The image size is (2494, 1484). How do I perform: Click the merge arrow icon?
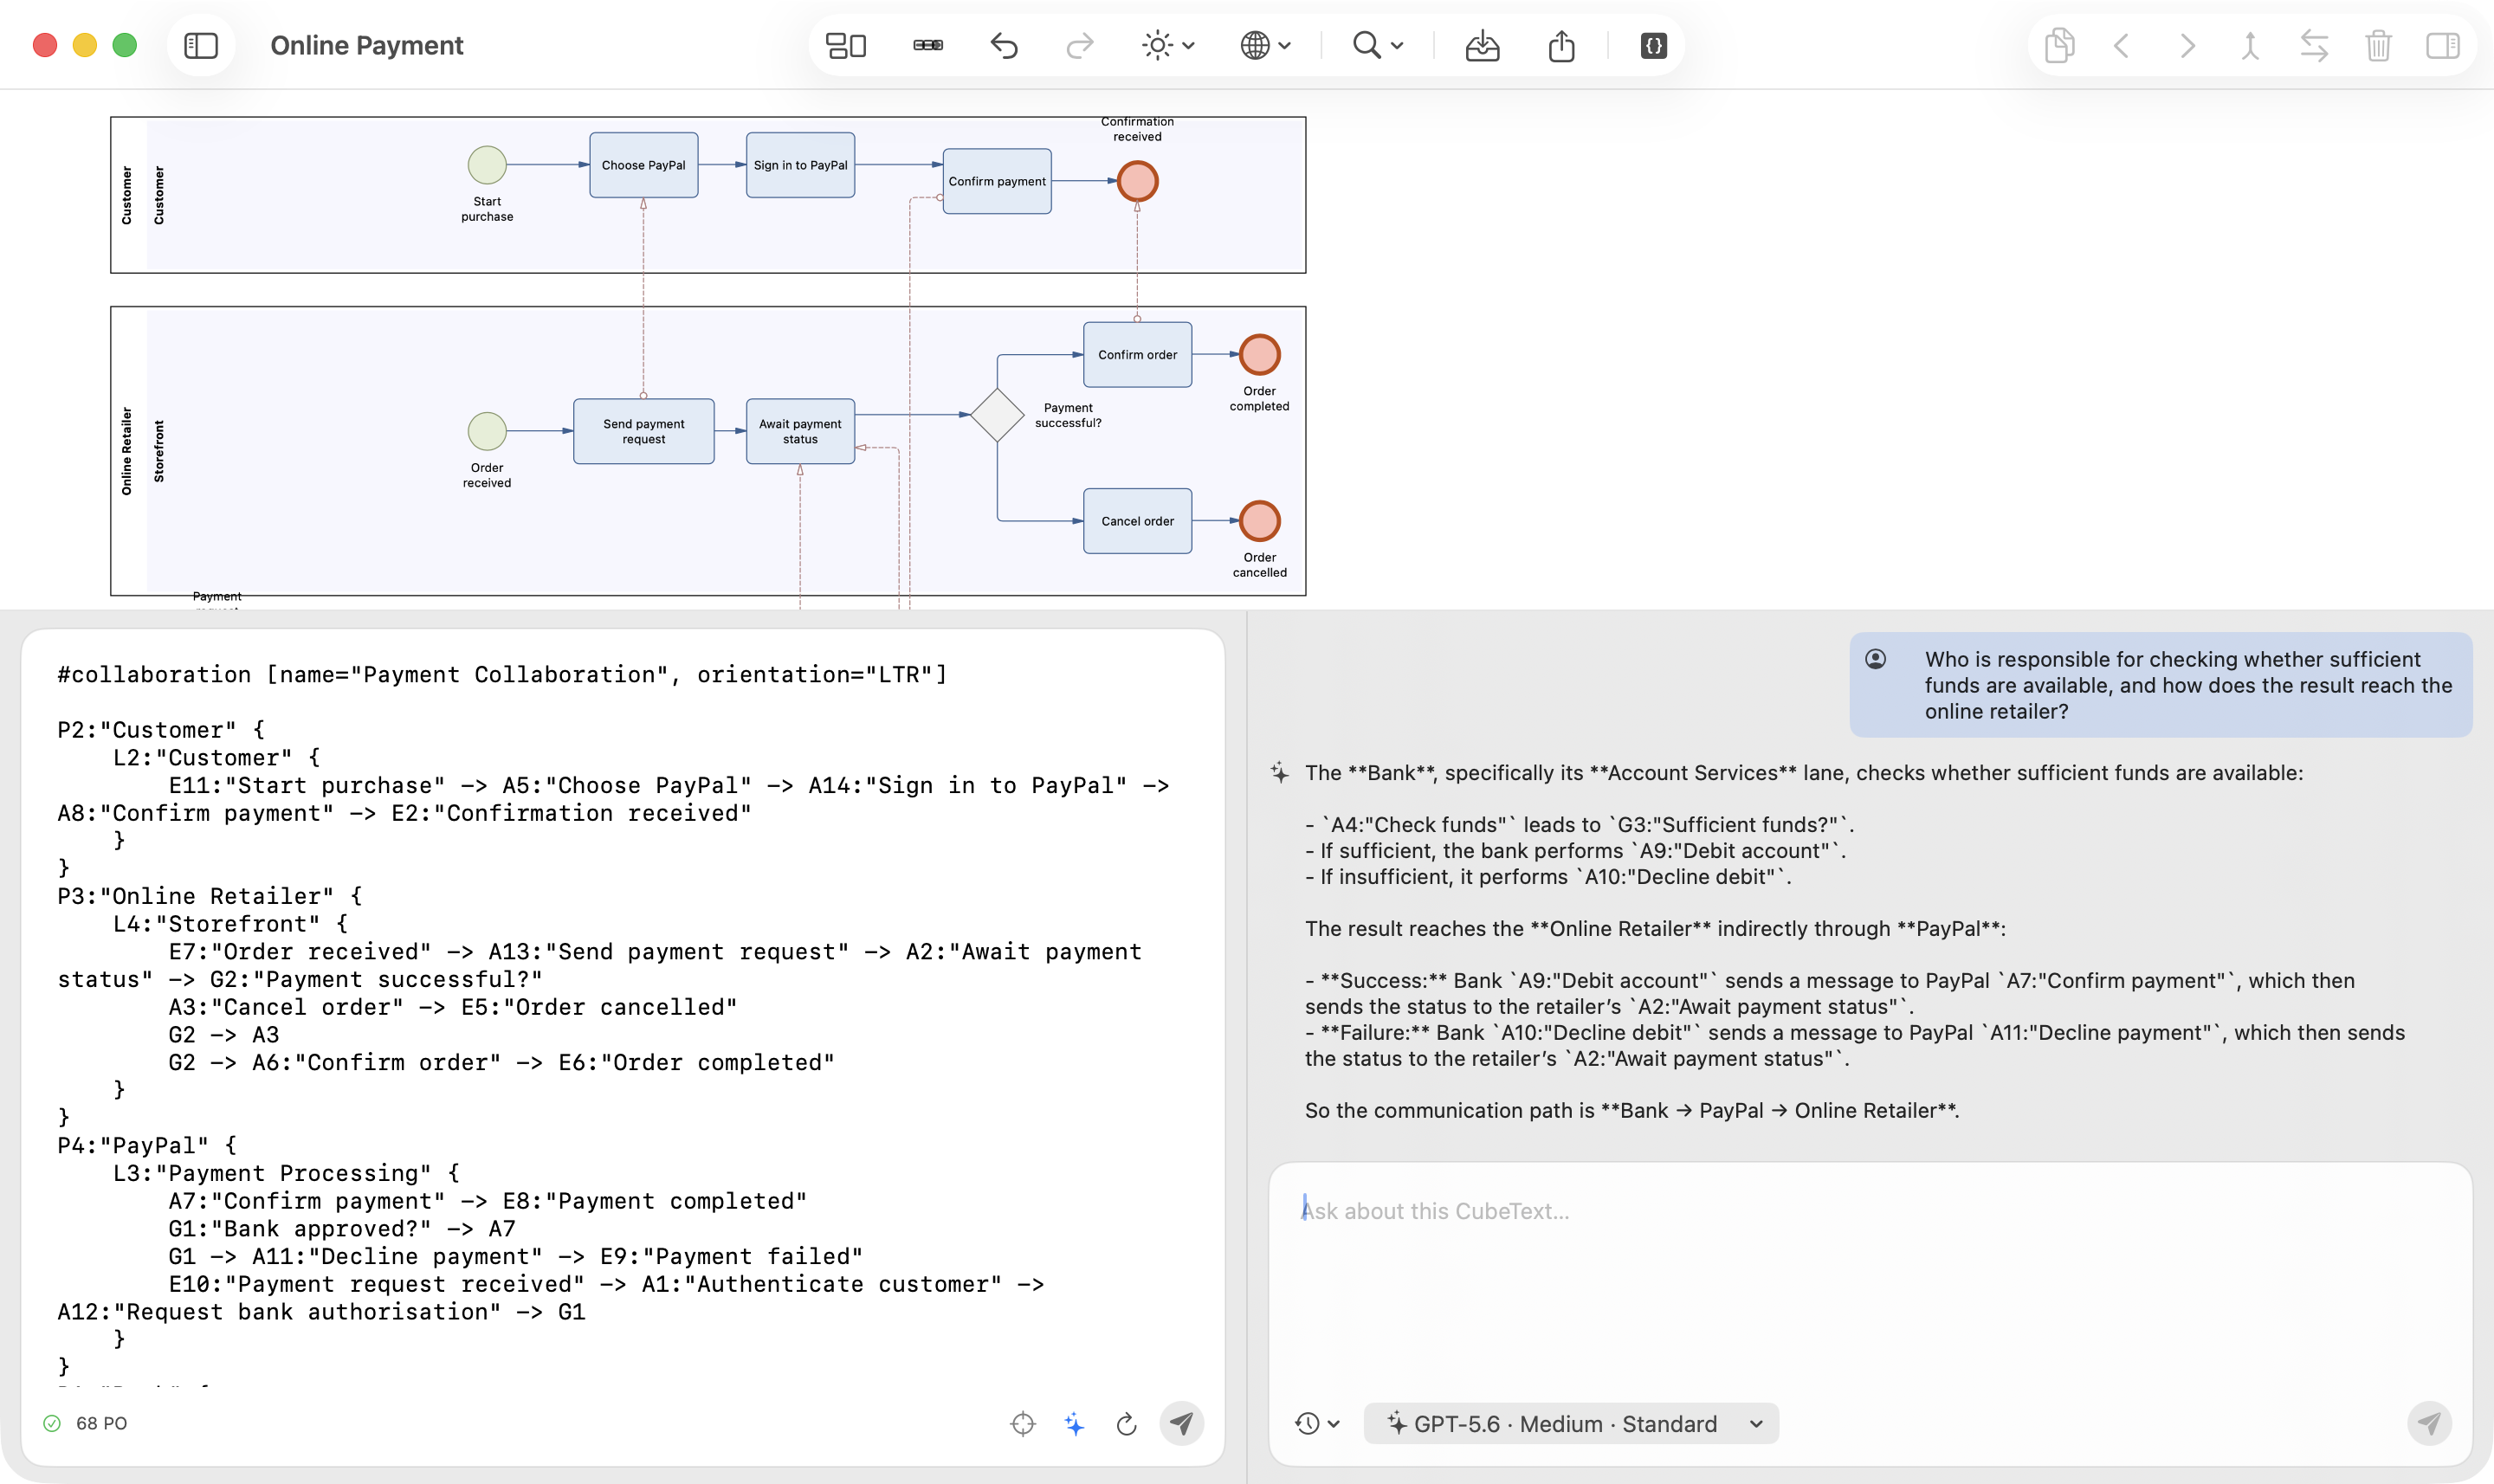[2250, 46]
